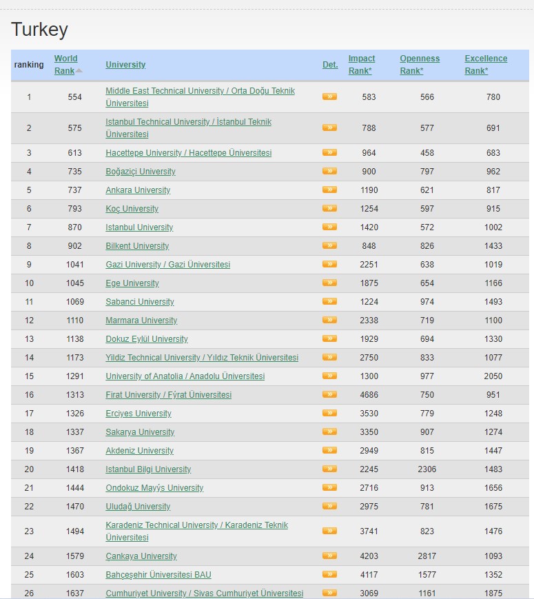Open details icon for Istanbul Bilgi University
Image resolution: width=534 pixels, height=599 pixels.
329,469
